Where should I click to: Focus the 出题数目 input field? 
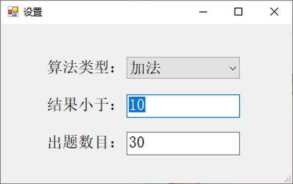pos(183,144)
